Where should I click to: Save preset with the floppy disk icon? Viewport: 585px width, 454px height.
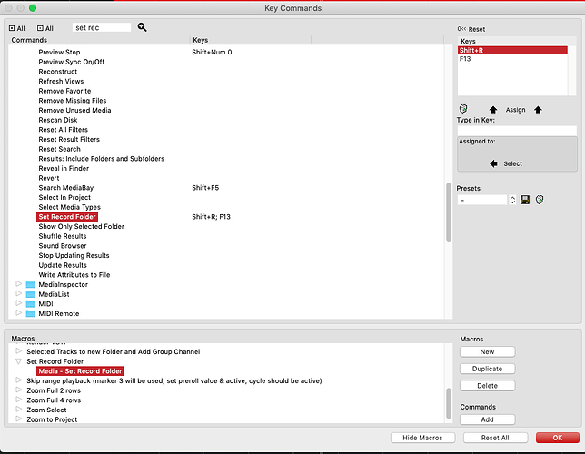click(525, 200)
